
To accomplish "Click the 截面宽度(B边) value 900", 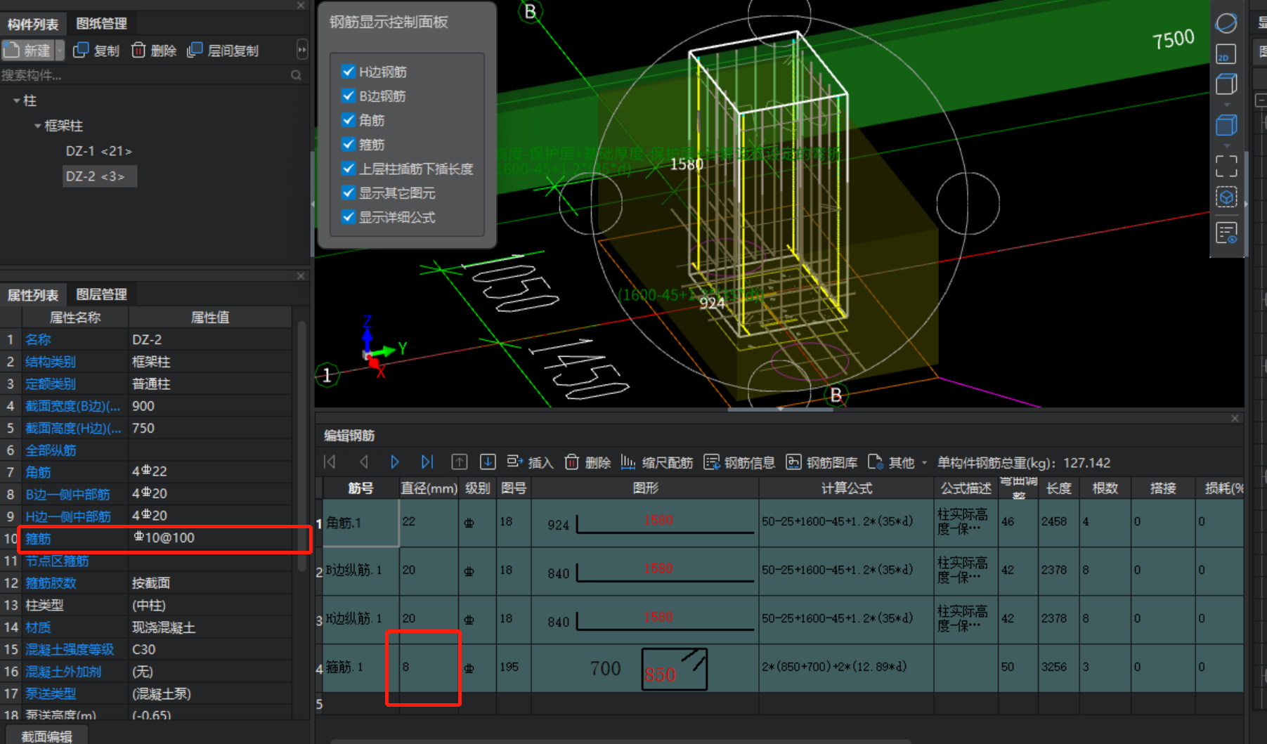I will pyautogui.click(x=210, y=406).
